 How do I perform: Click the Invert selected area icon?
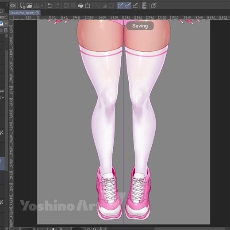click(104, 6)
